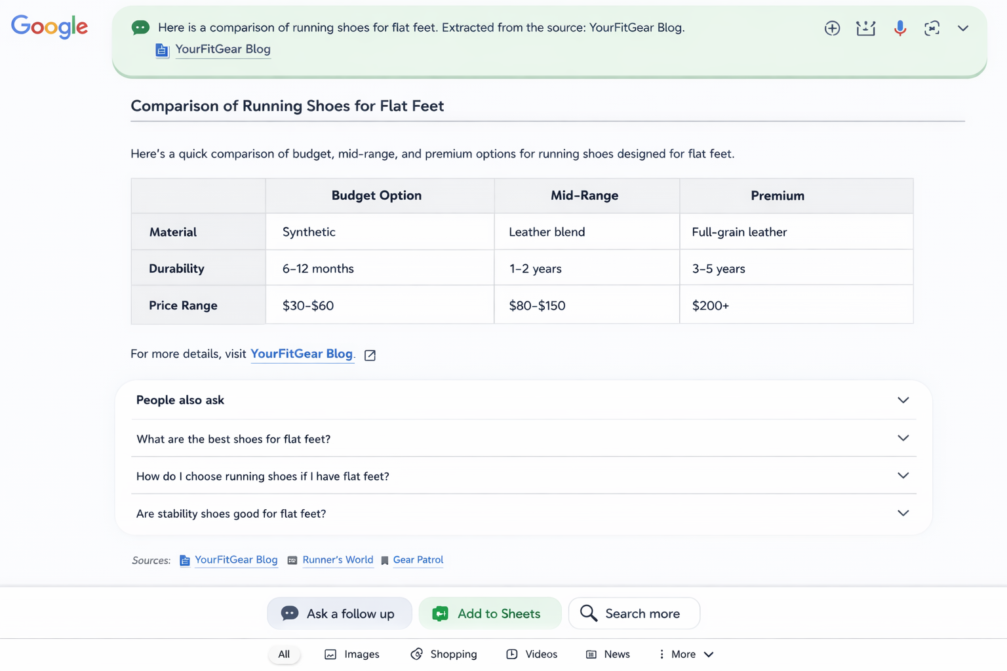The image size is (1007, 671).
Task: Switch to Images tab
Action: (352, 654)
